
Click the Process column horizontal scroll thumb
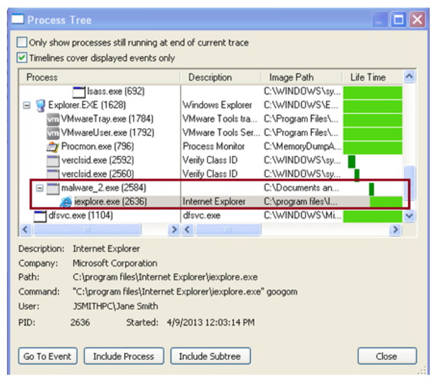click(x=87, y=230)
